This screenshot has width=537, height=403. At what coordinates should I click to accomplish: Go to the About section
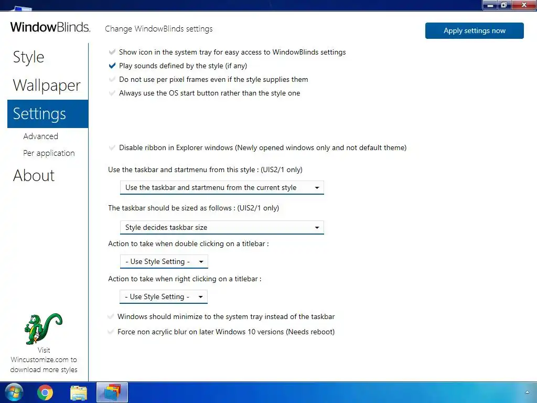34,175
